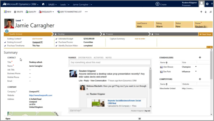The width and height of the screenshot is (214, 121).
Task: Expand the SALES menu
Action: pyautogui.click(x=53, y=5)
